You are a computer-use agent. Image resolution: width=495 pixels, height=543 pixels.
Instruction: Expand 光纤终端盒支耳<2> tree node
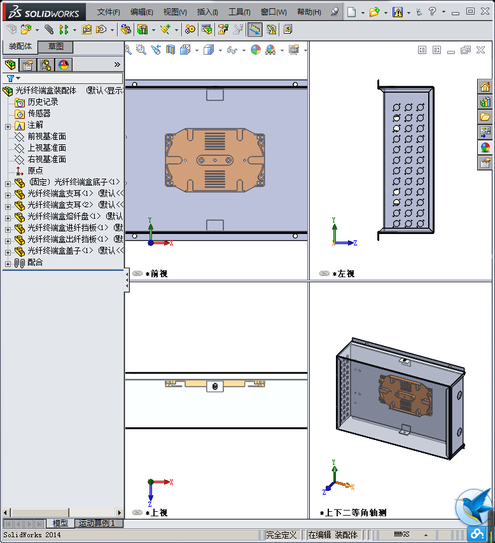pos(8,207)
